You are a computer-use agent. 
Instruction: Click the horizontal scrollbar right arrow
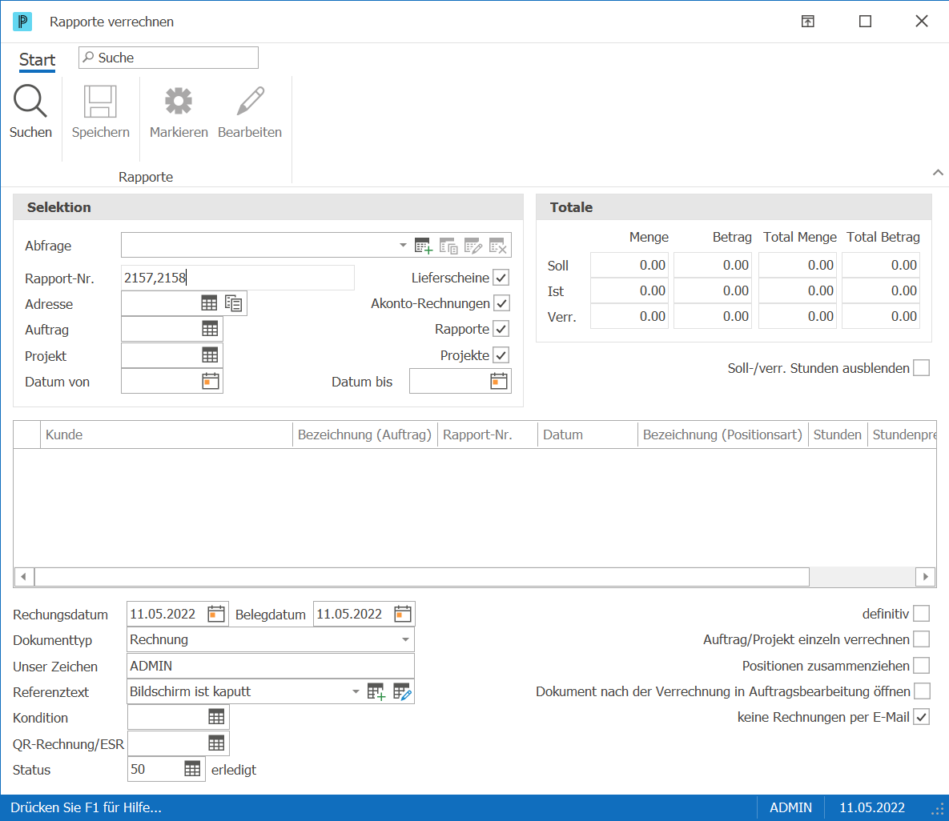click(926, 577)
